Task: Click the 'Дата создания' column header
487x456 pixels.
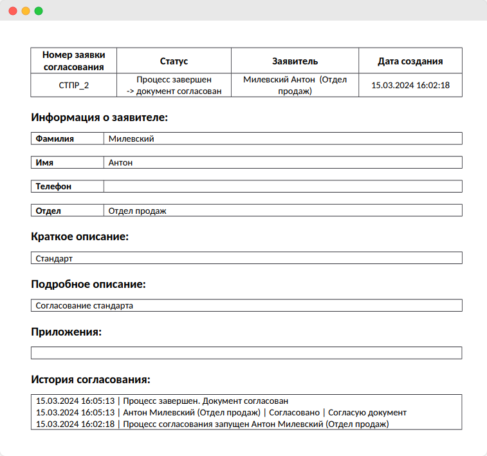Action: point(410,61)
